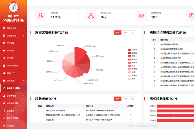Expand the 稿件管理 chevron
This screenshot has width=194, height=129.
23,81
